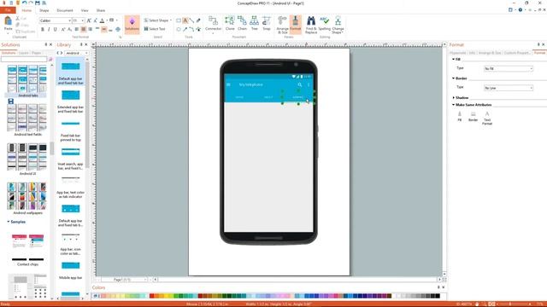Screen dimensions: 547x307
Task: Open the Border Type dropdown
Action: click(509, 88)
